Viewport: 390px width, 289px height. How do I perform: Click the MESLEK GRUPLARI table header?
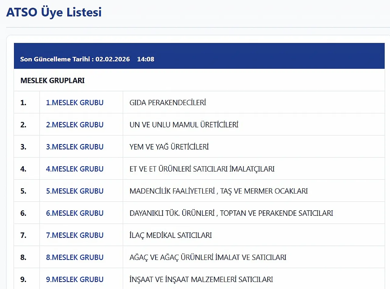[52, 81]
